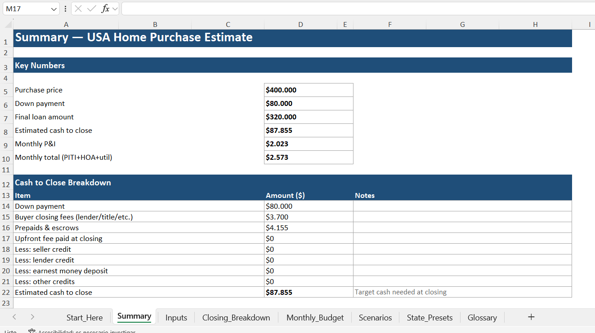The width and height of the screenshot is (595, 333).
Task: Select row 22 header
Action: [x=6, y=293]
